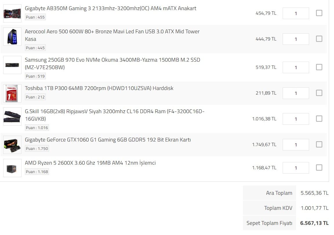Click the Toshiba P300 harddisk thumbnail
The image size is (334, 235).
pos(12,93)
